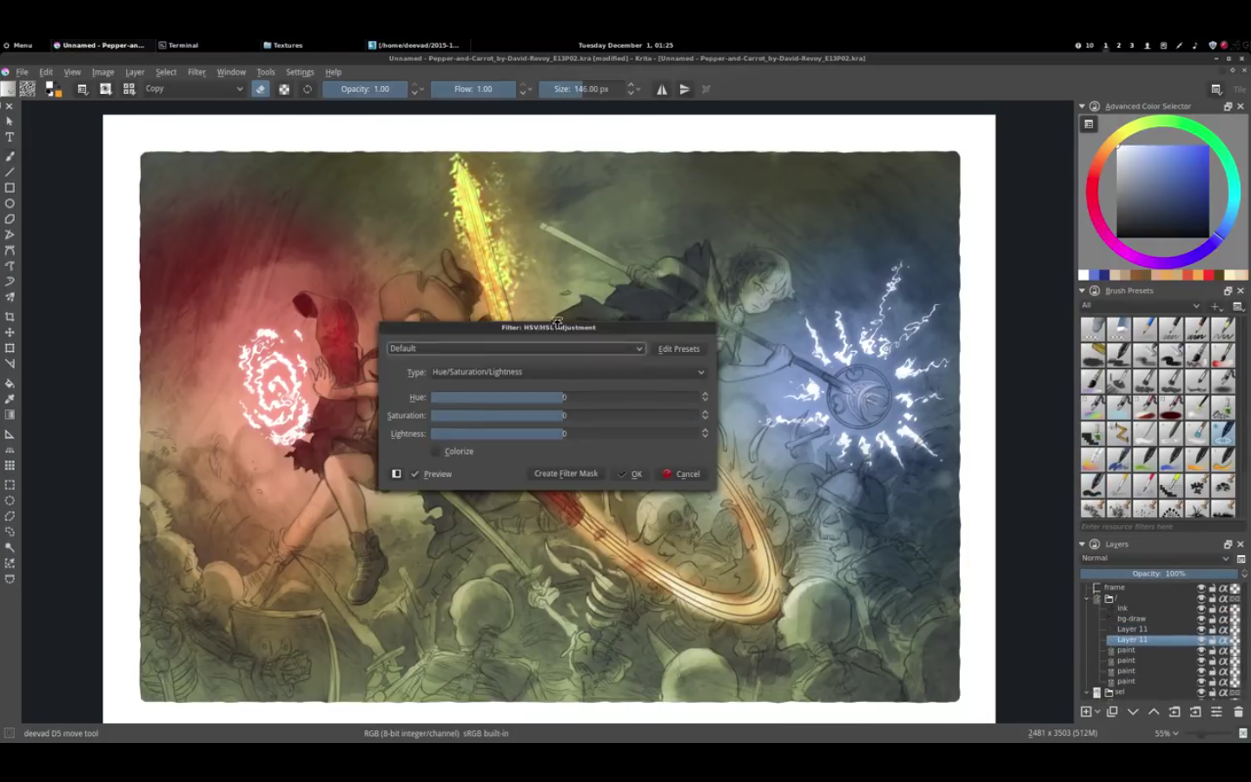The image size is (1251, 782).
Task: Click vertical mirror tool icon
Action: coord(685,89)
